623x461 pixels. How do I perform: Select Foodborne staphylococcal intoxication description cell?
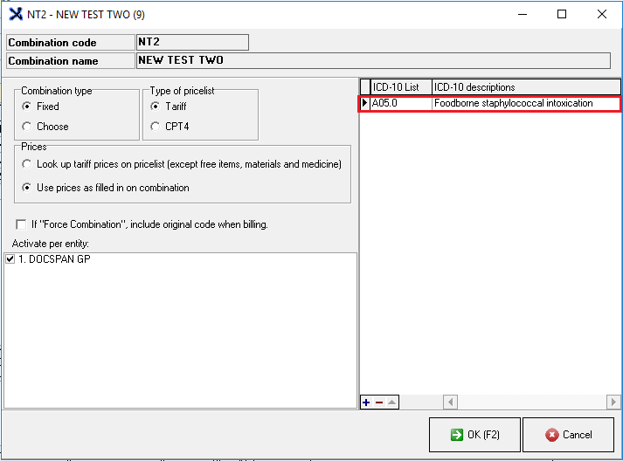coord(526,103)
